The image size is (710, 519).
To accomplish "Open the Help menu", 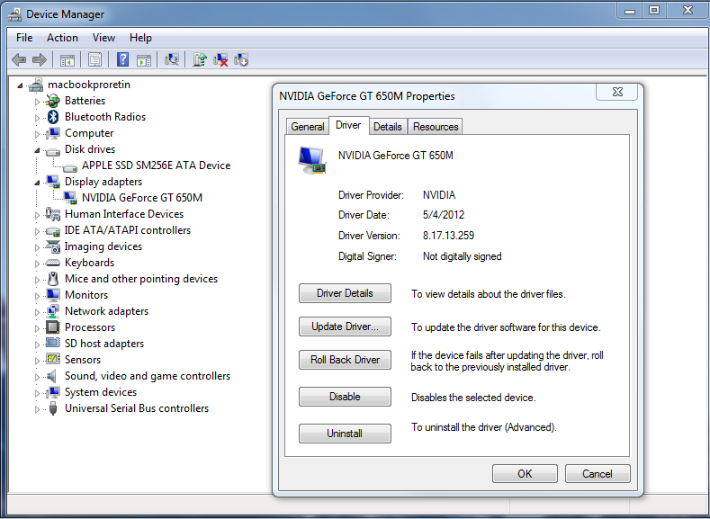I will (x=140, y=38).
